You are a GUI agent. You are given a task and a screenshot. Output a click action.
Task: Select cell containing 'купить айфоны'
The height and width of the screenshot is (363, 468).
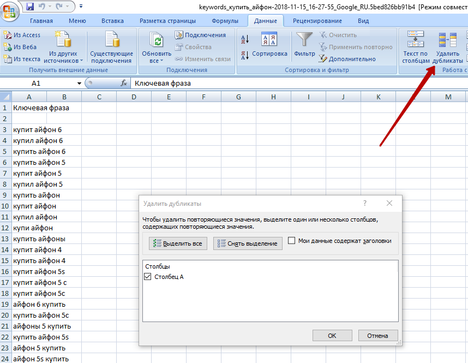click(39, 239)
